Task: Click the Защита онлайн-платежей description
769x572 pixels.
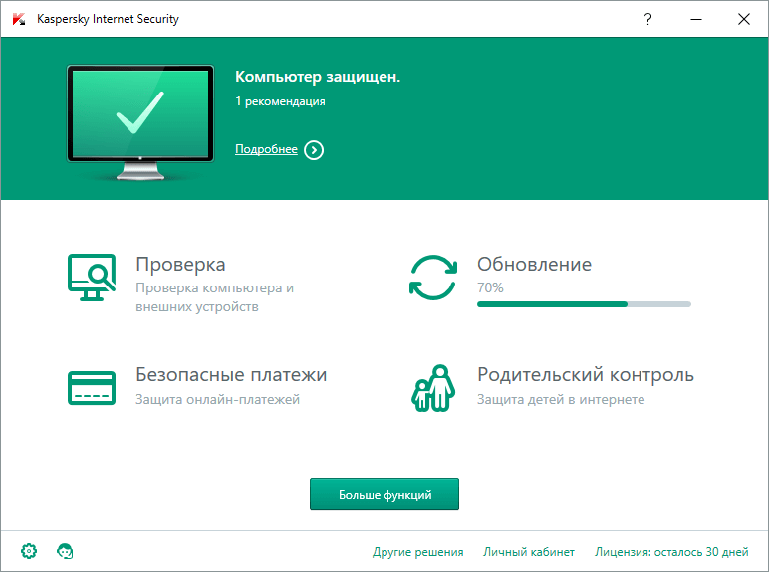Action: point(218,399)
